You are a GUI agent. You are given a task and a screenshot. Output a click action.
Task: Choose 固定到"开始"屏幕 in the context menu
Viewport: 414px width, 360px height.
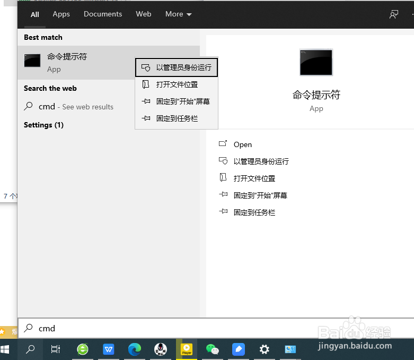pyautogui.click(x=177, y=101)
